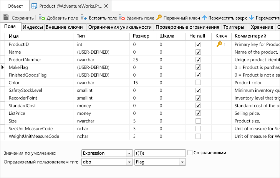Enable Not null for WeightUnitMeasureCode
The width and height of the screenshot is (280, 178).
pyautogui.click(x=198, y=136)
